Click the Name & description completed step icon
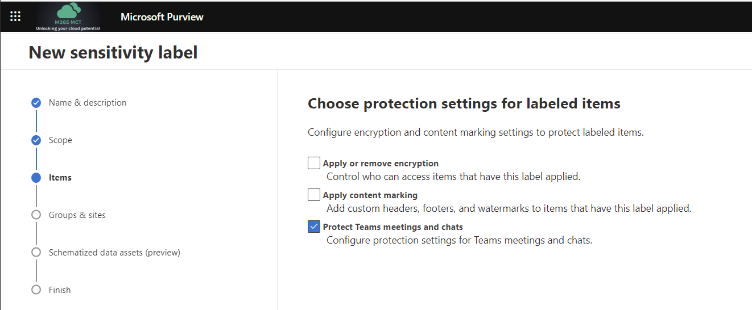Image resolution: width=752 pixels, height=310 pixels. pyautogui.click(x=36, y=103)
